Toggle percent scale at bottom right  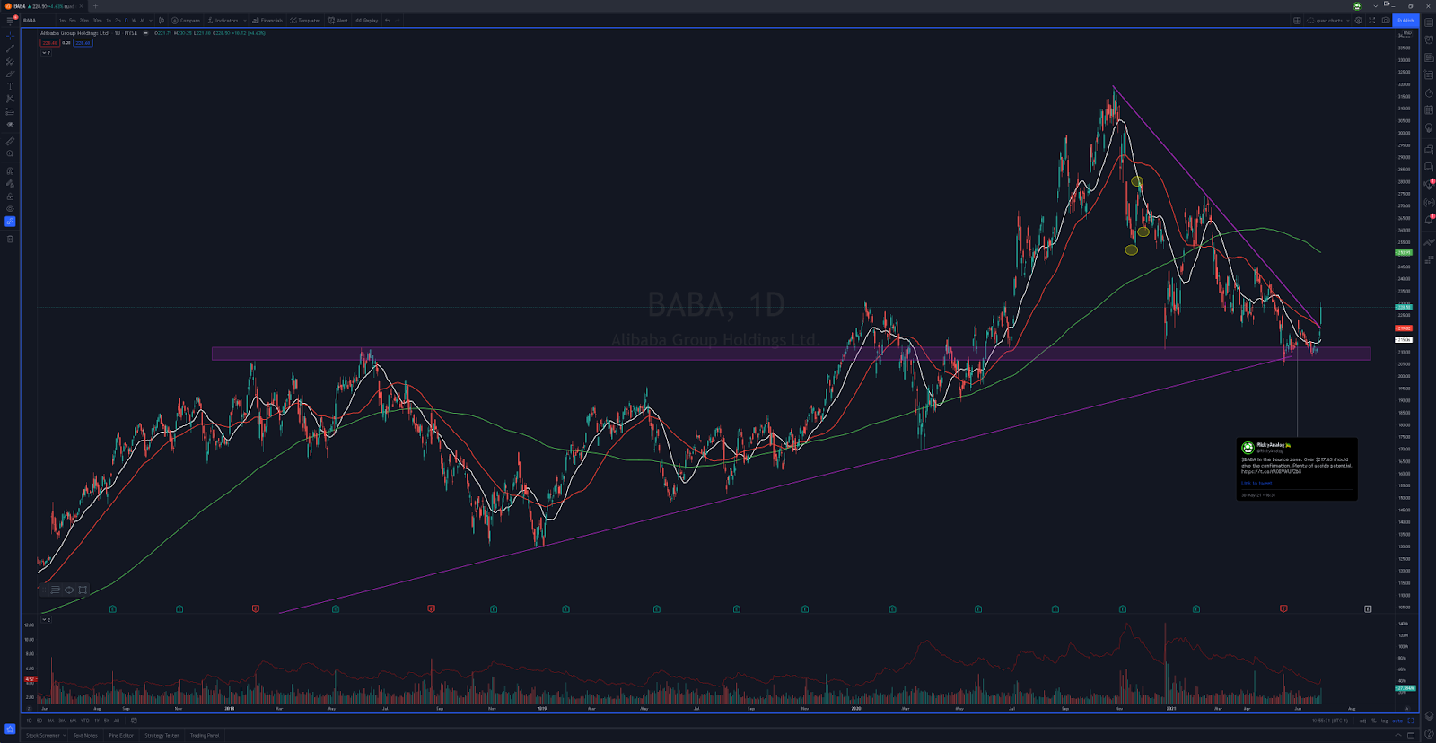(x=1374, y=721)
